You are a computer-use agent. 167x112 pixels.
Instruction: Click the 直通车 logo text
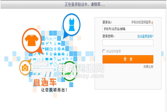coord(45,82)
